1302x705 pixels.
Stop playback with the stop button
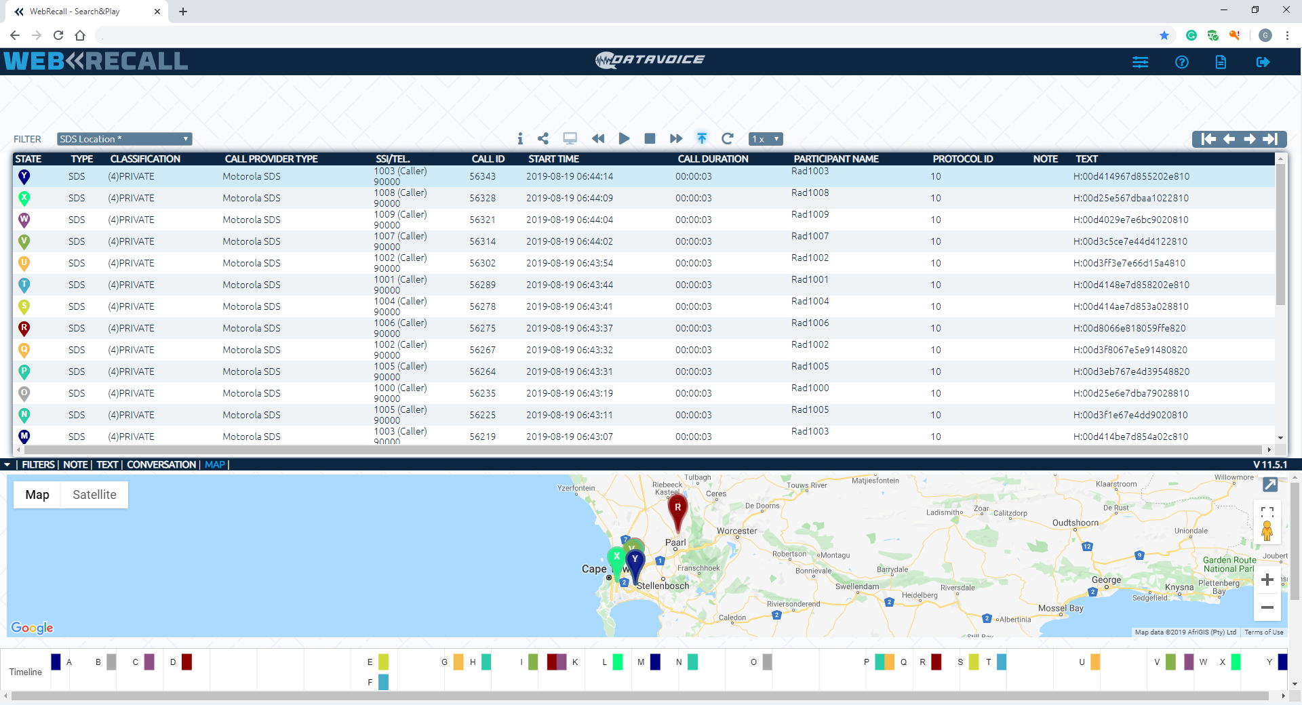tap(650, 139)
